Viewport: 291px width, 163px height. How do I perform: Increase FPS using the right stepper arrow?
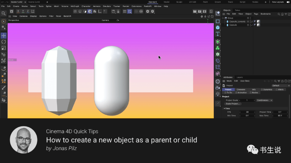tap(254, 112)
